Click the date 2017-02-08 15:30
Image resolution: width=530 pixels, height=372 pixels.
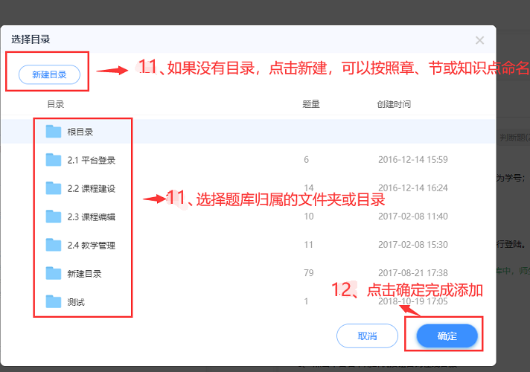pos(412,245)
